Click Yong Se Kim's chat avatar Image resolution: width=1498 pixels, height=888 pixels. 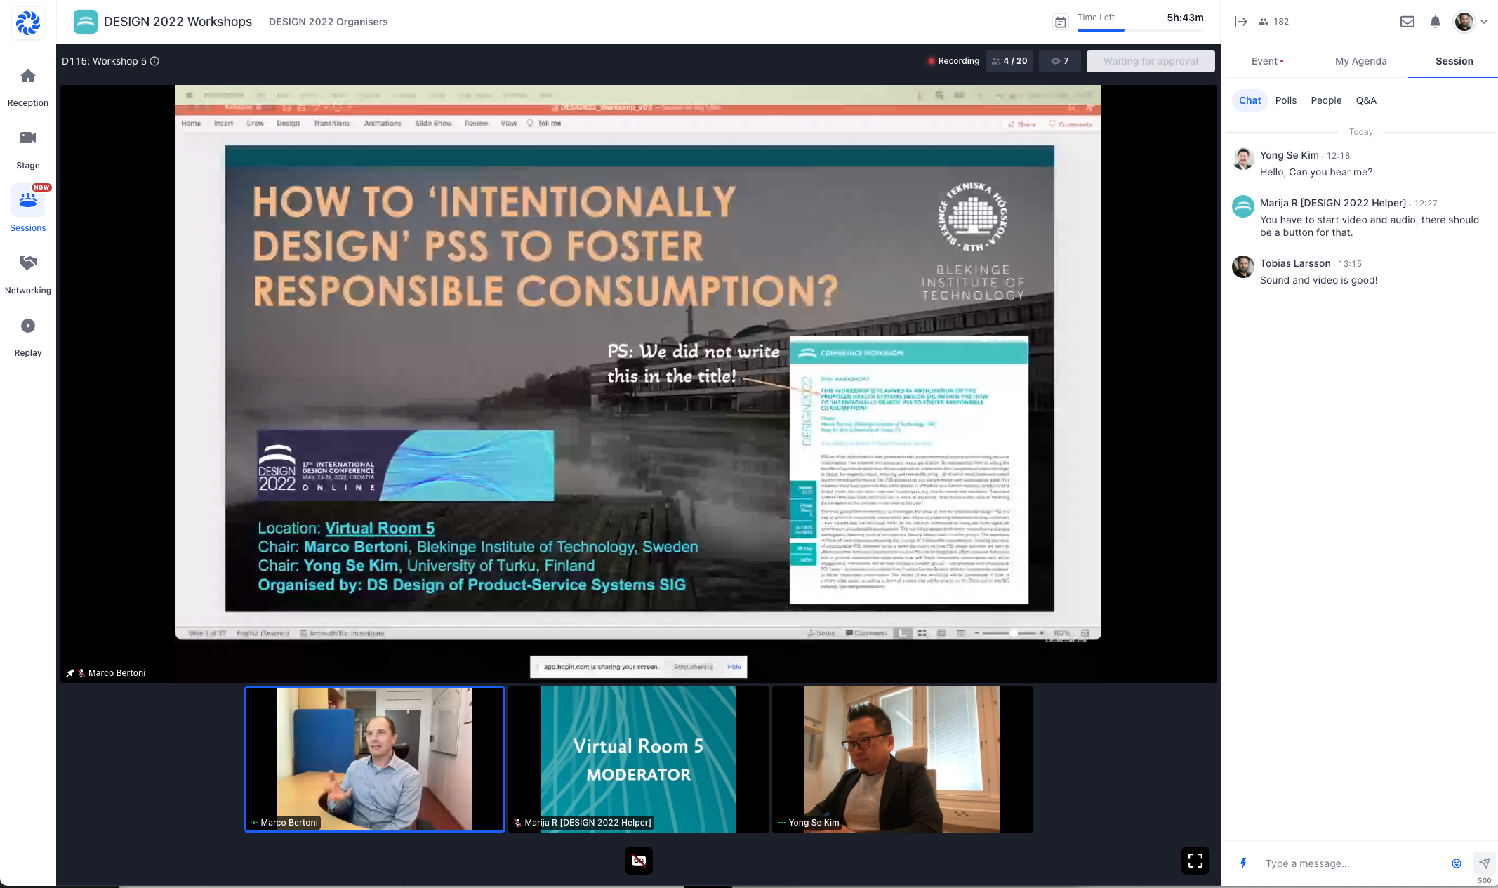click(1243, 159)
